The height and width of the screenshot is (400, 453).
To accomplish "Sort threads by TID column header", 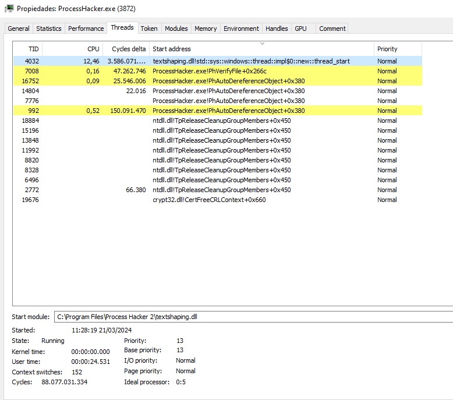I will pos(28,49).
